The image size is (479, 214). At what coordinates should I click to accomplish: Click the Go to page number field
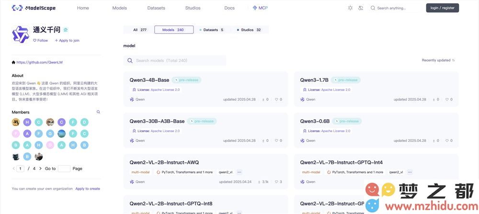click(64, 169)
